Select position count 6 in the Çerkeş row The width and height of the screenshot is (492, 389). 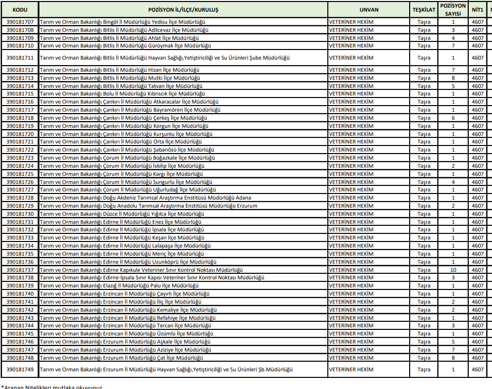453,118
